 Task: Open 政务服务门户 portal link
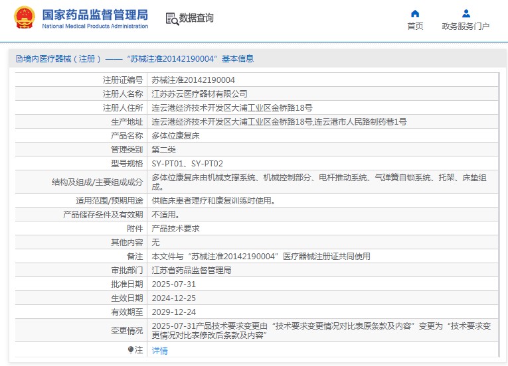point(466,27)
